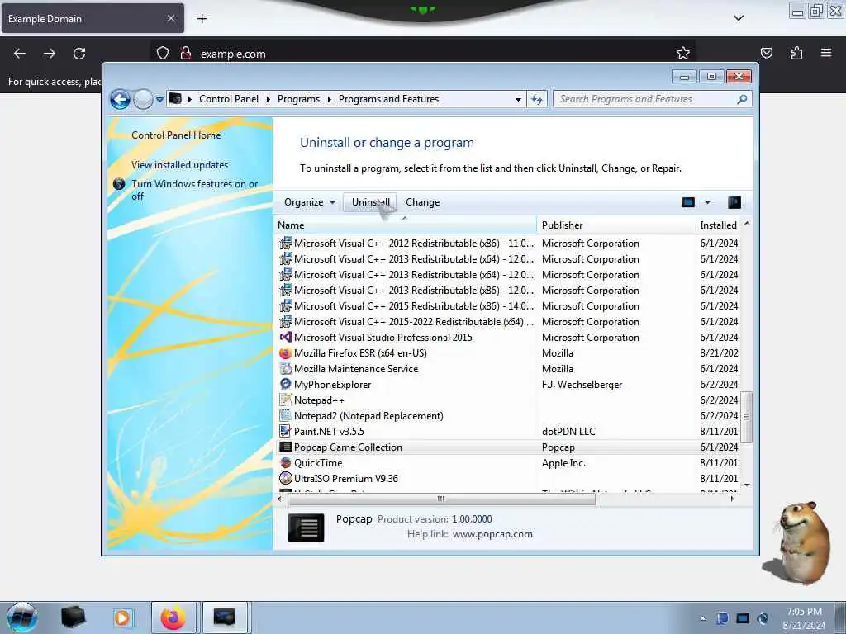Viewport: 846px width, 634px height.
Task: Click Firefox extensions puzzle icon
Action: coord(796,53)
